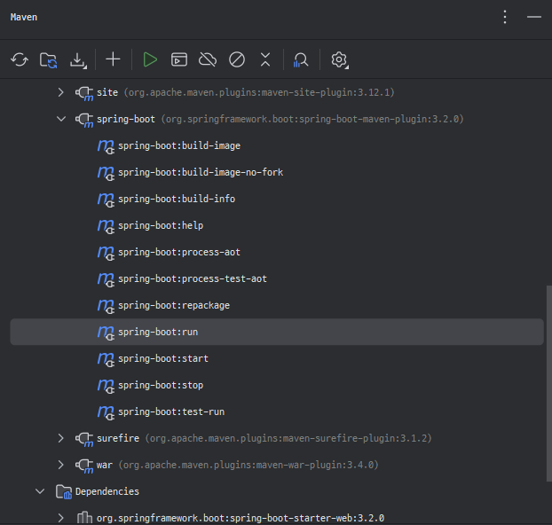The height and width of the screenshot is (525, 552).
Task: Select spring-boot:help goal
Action: tap(161, 225)
